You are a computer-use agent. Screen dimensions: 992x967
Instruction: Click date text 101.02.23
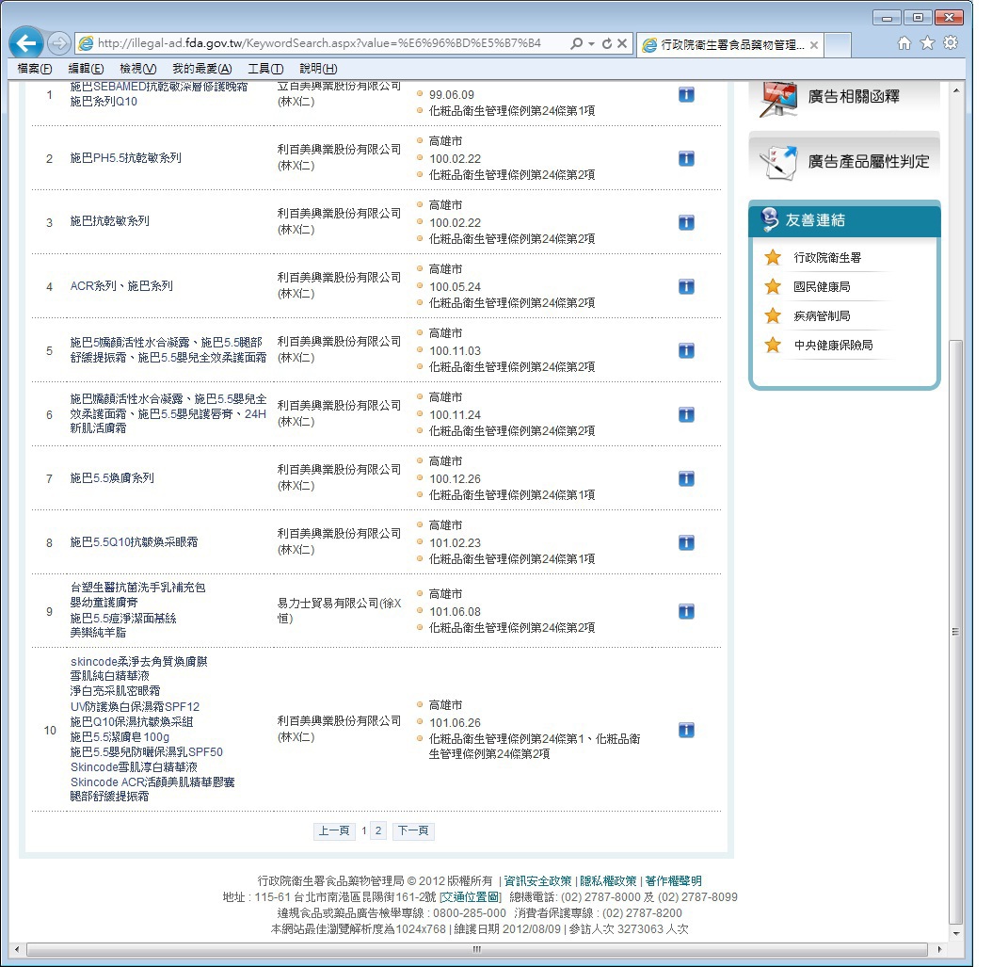click(x=455, y=543)
